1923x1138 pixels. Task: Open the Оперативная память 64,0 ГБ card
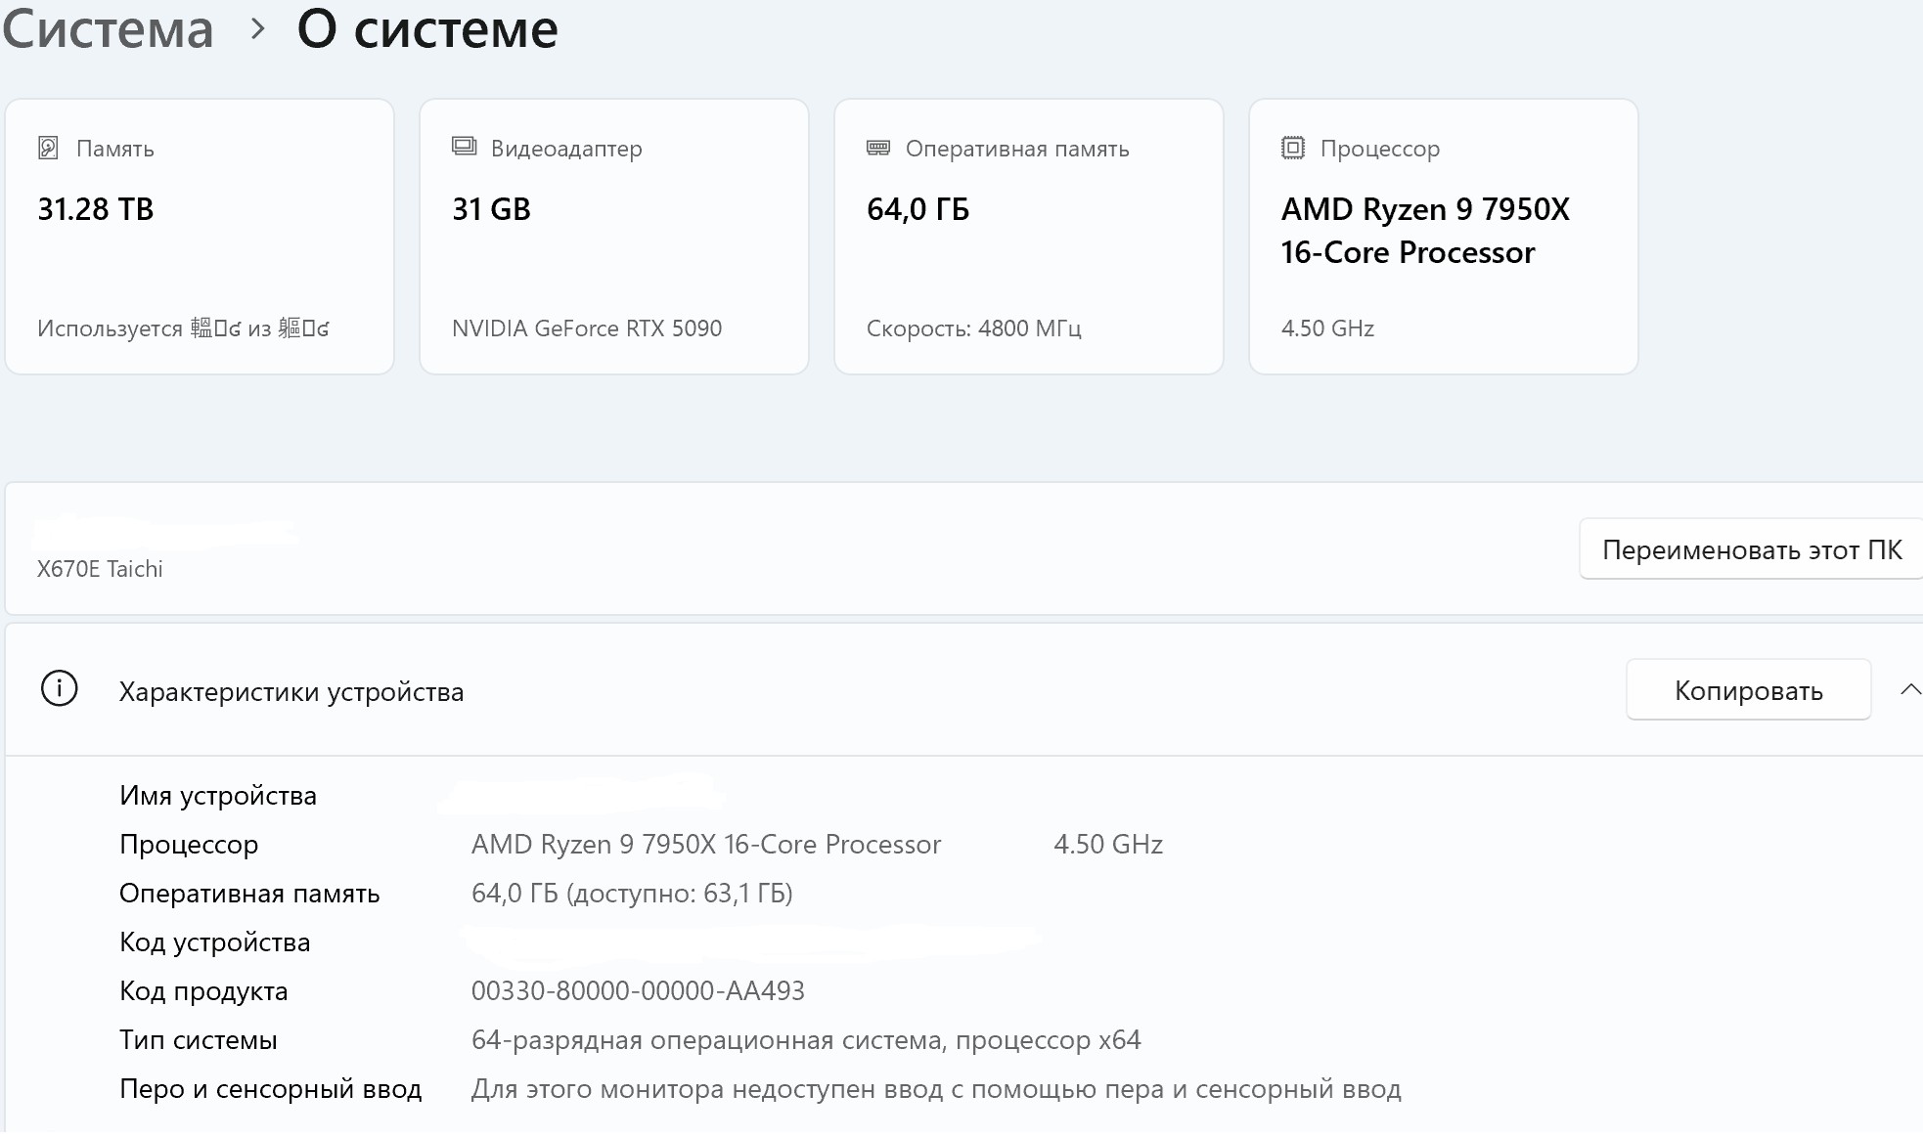(x=1029, y=236)
